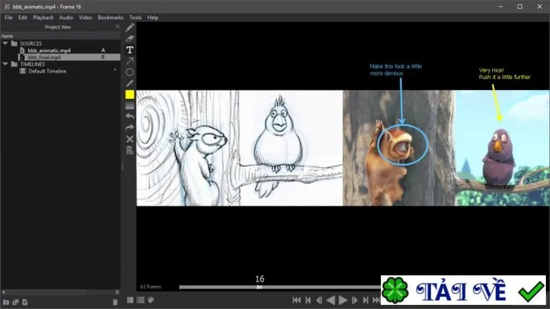Select the pencil drawing tool

point(130,27)
